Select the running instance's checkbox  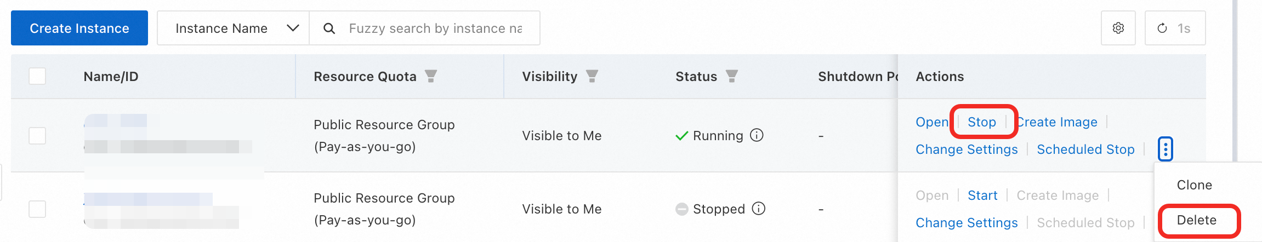(x=37, y=135)
